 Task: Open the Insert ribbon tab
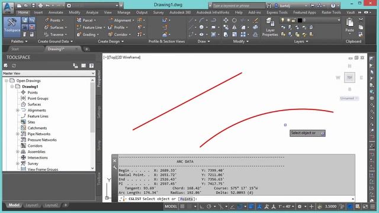pyautogui.click(x=38, y=12)
